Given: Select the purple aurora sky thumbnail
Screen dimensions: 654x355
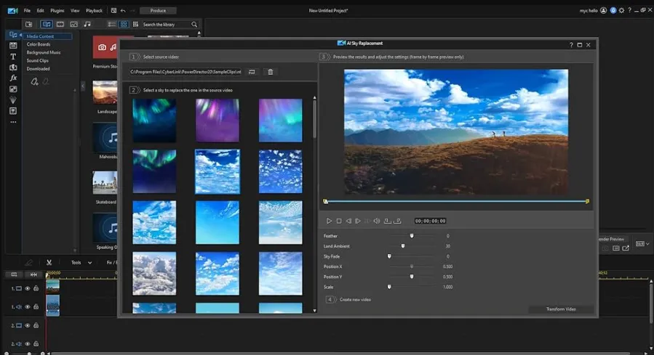Looking at the screenshot, I should [x=218, y=121].
